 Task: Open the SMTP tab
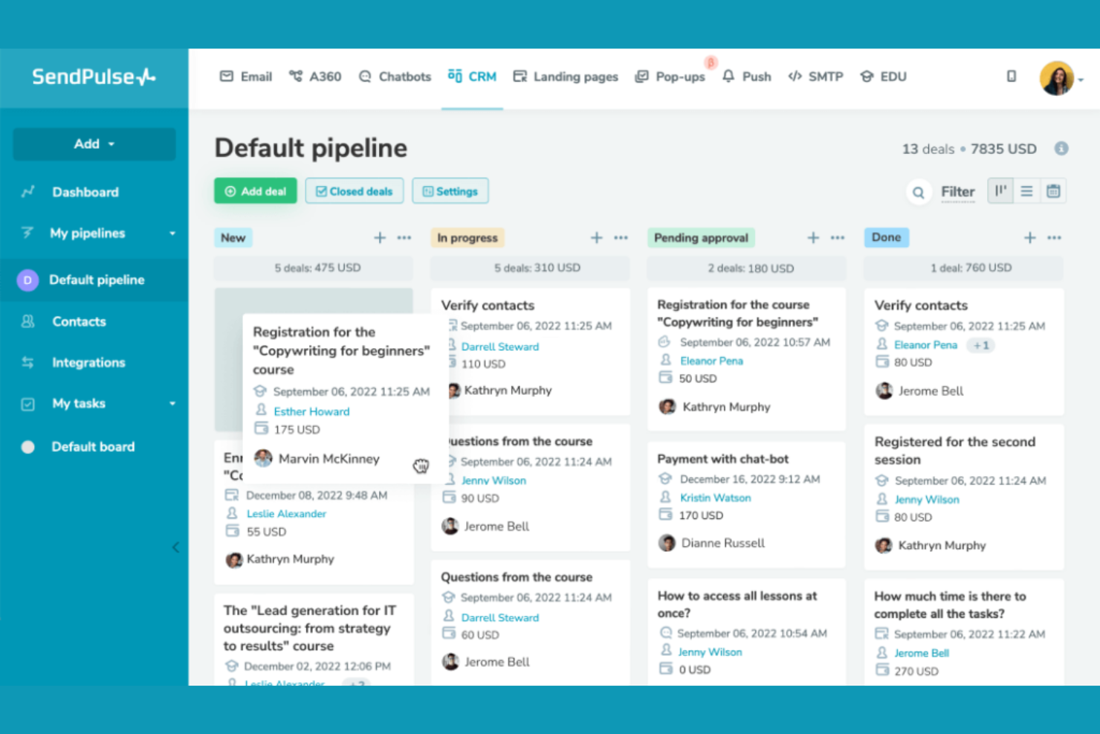coord(815,77)
